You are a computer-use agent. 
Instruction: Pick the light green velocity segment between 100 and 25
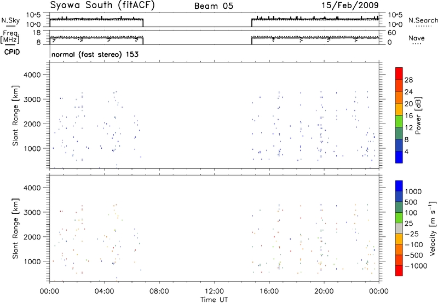(x=399, y=218)
